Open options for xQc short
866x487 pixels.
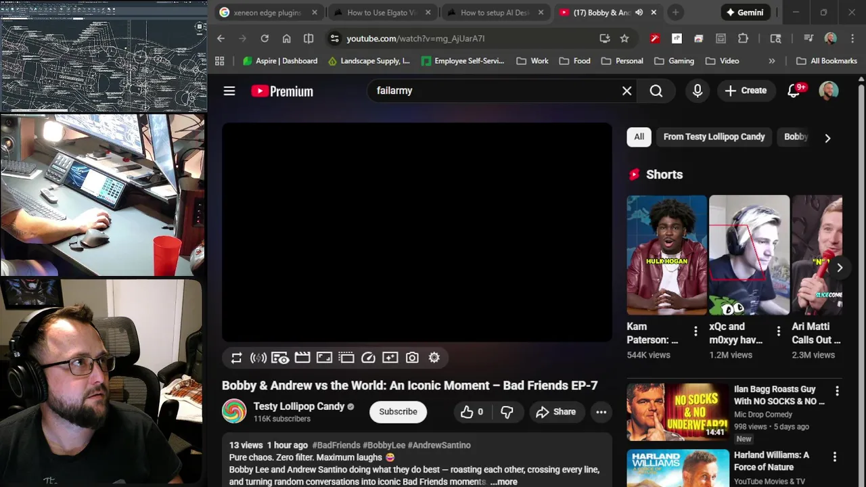[778, 331]
